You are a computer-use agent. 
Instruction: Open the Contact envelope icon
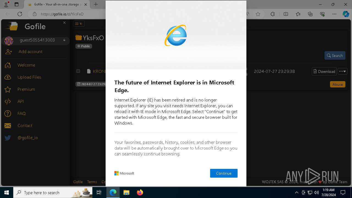pyautogui.click(x=8, y=126)
